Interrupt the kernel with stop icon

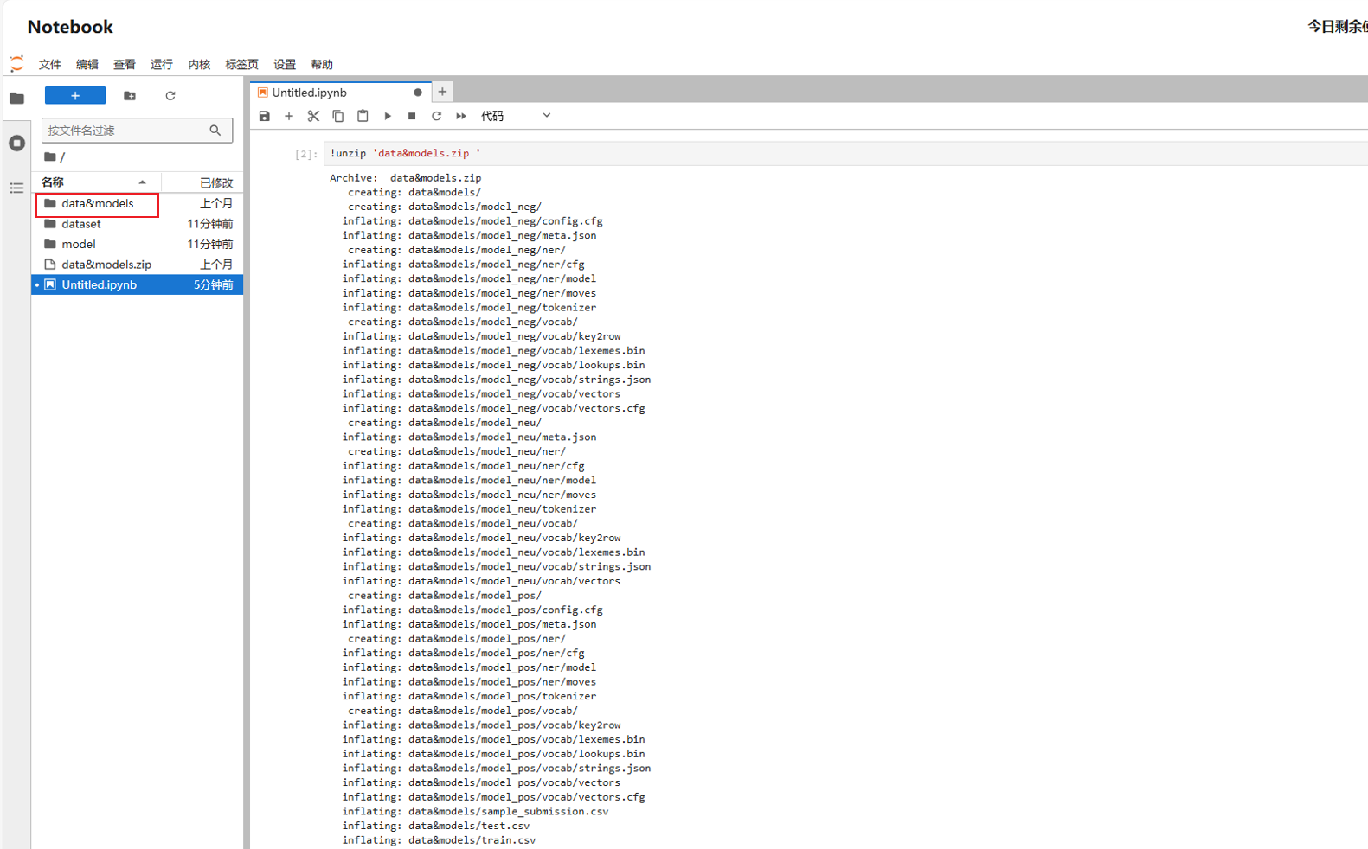click(412, 116)
